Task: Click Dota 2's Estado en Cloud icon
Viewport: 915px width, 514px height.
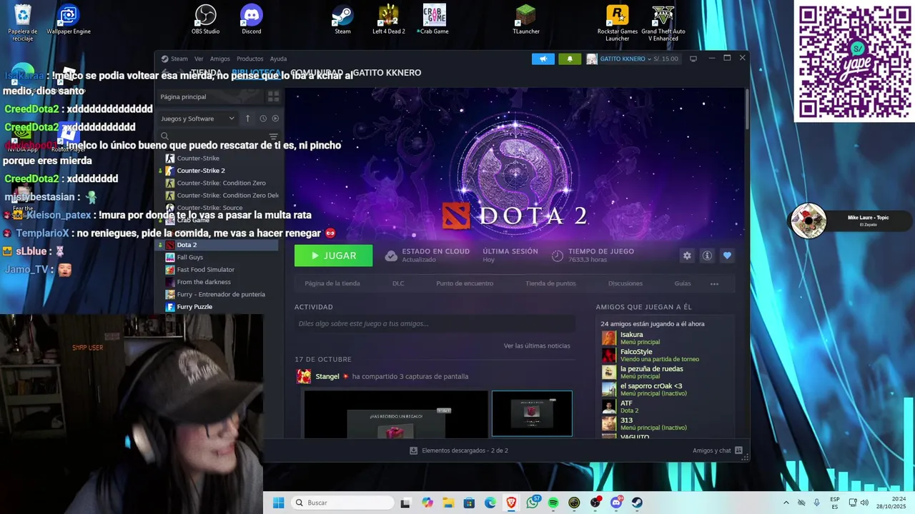Action: (x=391, y=256)
